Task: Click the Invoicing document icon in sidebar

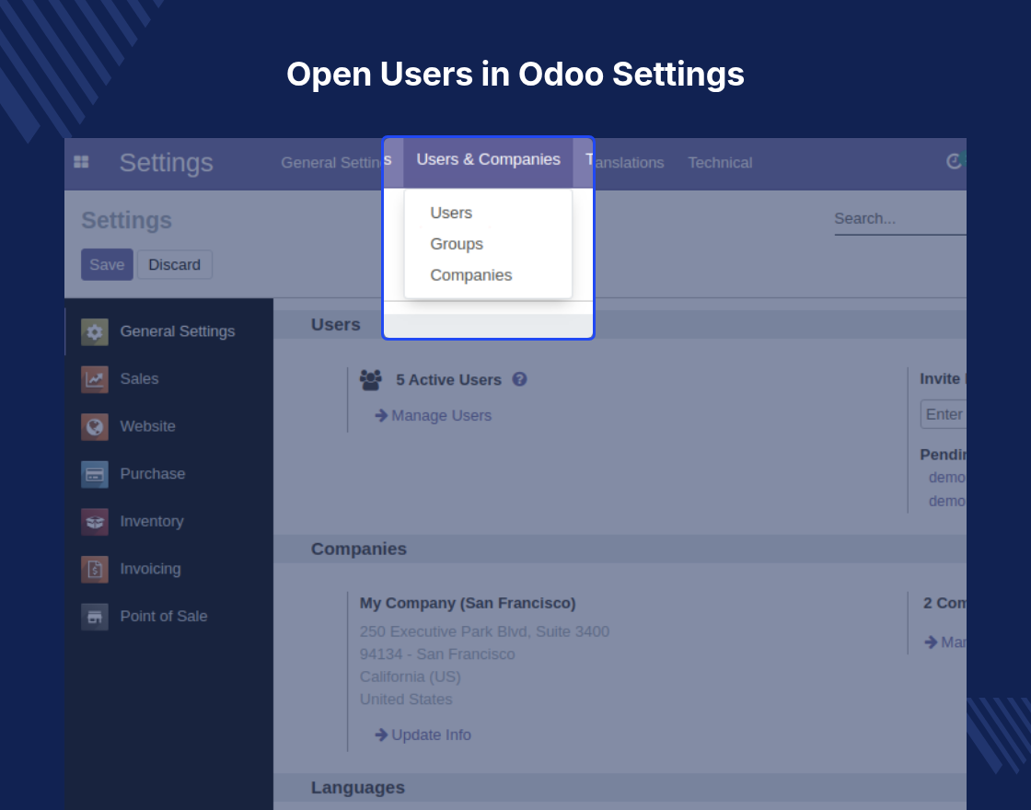Action: (95, 570)
